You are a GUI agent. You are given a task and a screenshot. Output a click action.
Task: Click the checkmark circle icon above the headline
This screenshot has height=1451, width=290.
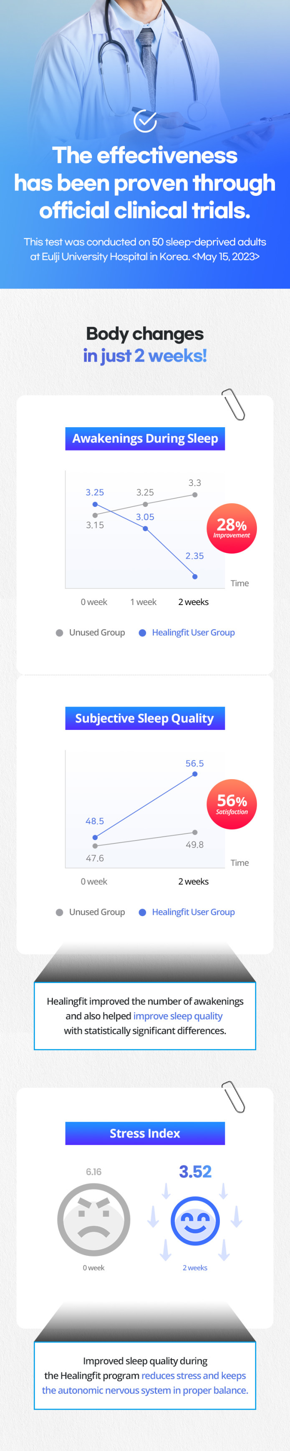coord(145,121)
